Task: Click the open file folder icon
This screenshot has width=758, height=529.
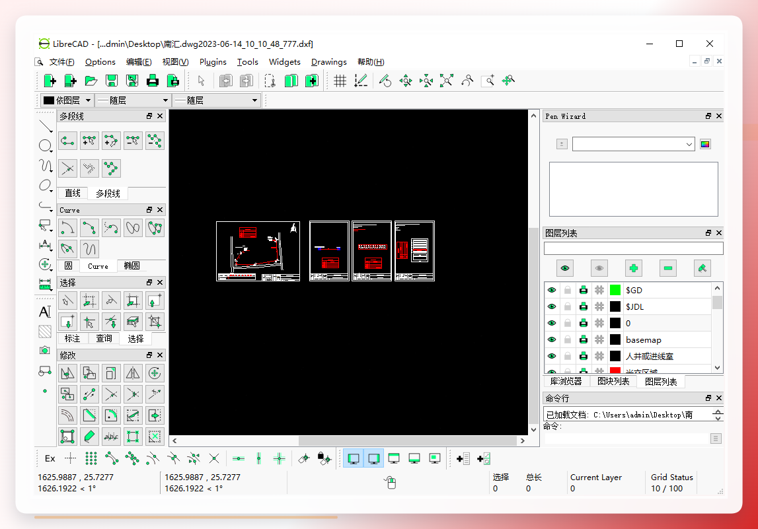Action: 91,81
